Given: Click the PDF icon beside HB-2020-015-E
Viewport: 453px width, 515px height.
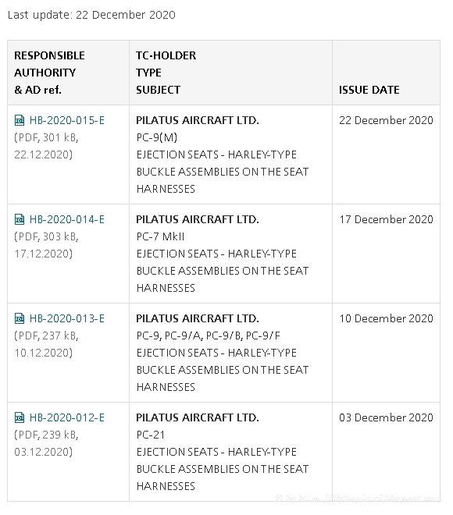Looking at the screenshot, I should coord(20,120).
